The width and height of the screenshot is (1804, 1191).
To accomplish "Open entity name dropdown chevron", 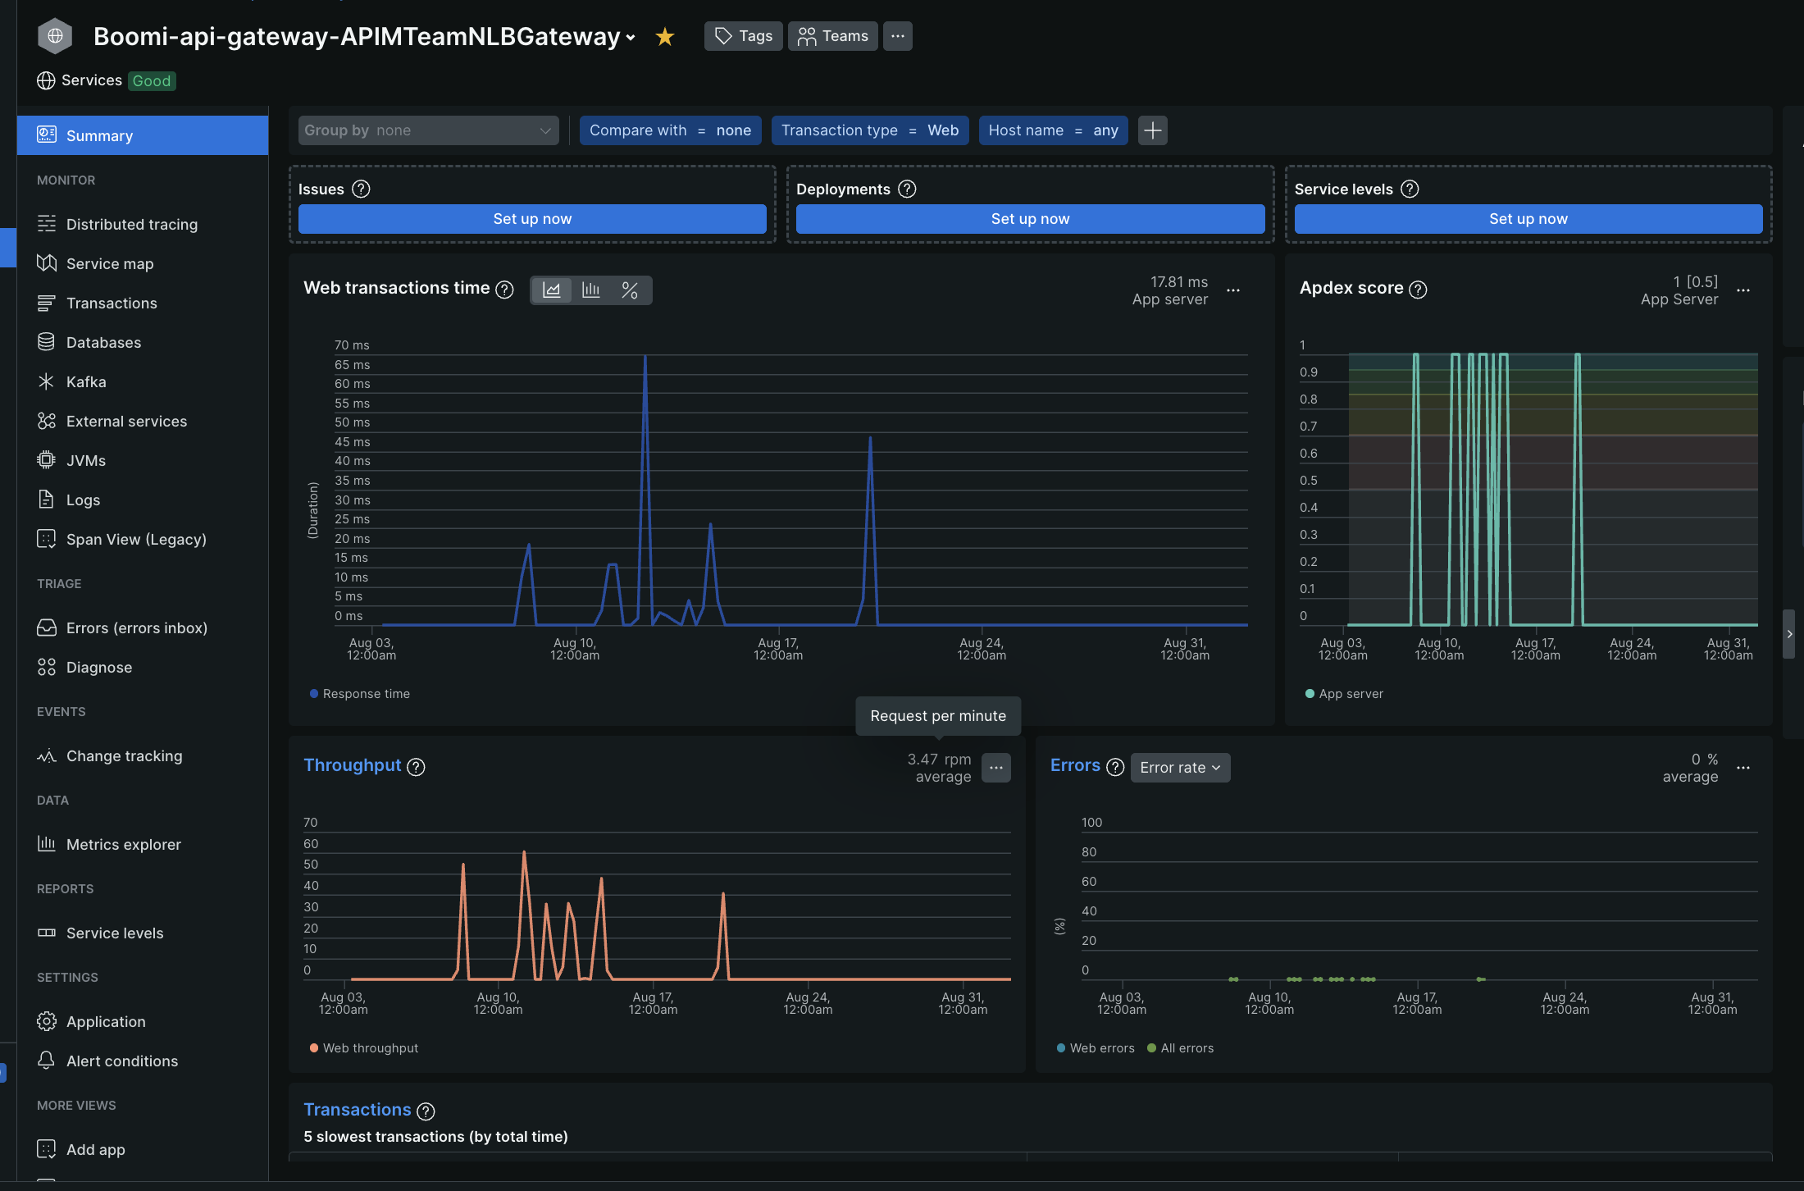I will coord(631,38).
